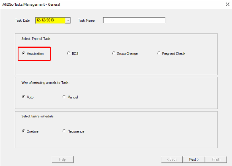This screenshot has width=232, height=166.
Task: Switch animal selection to Manual
Action: [70, 97]
